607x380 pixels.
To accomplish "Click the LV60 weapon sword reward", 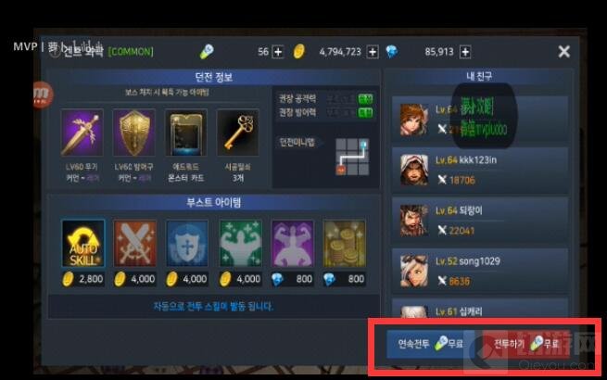I will pyautogui.click(x=82, y=133).
